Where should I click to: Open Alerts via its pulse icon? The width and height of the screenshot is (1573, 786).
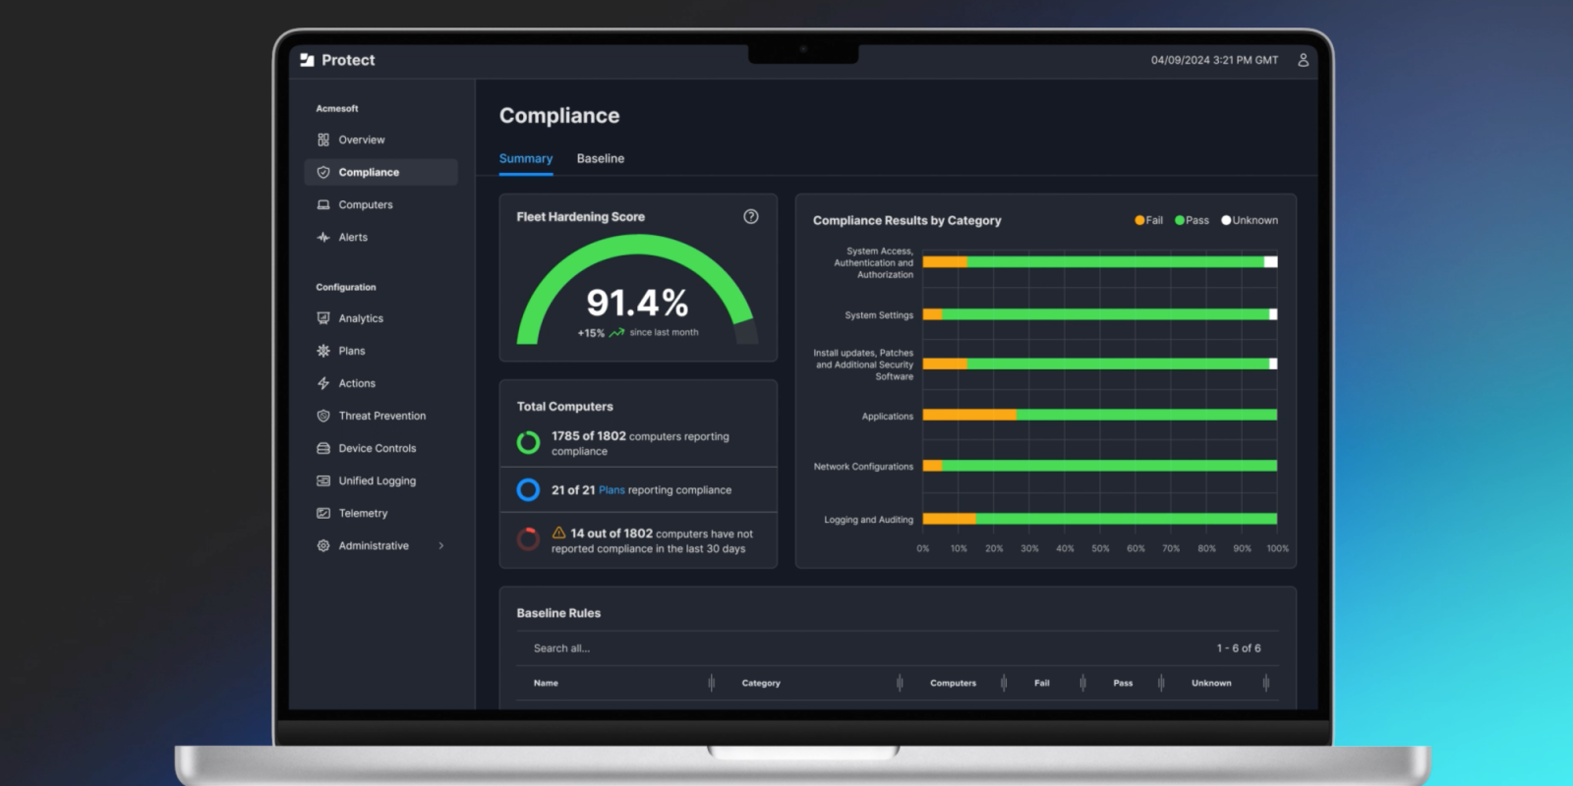323,237
